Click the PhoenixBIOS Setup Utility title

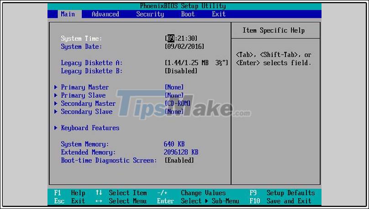[x=183, y=6]
